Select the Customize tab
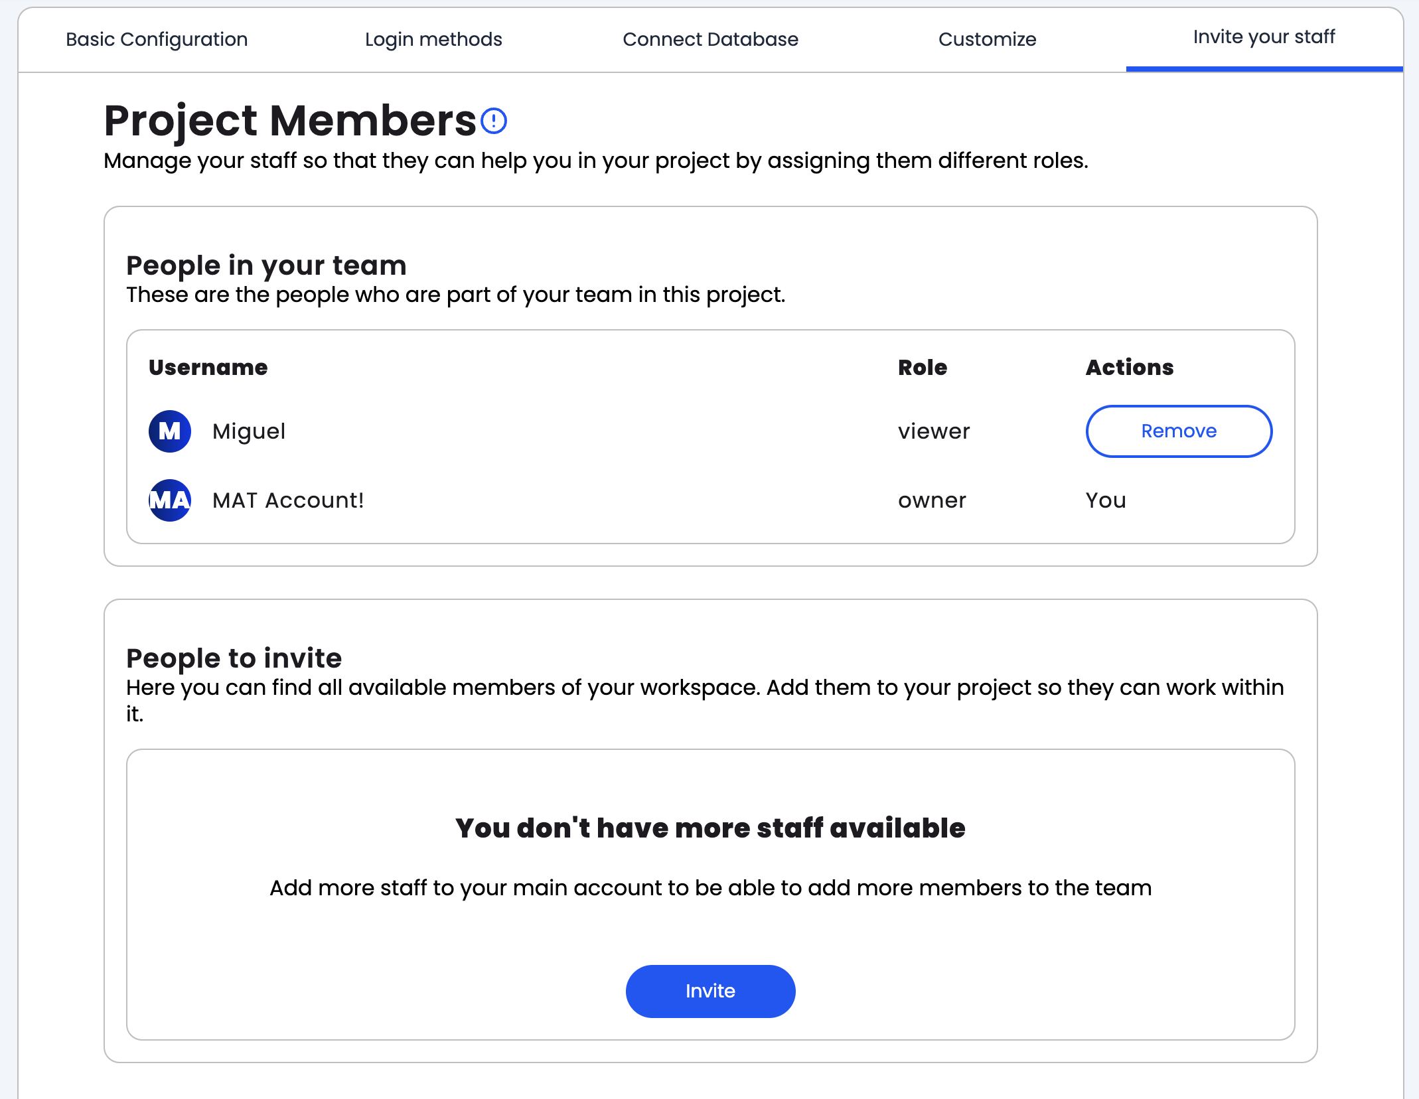1419x1099 pixels. [x=987, y=40]
